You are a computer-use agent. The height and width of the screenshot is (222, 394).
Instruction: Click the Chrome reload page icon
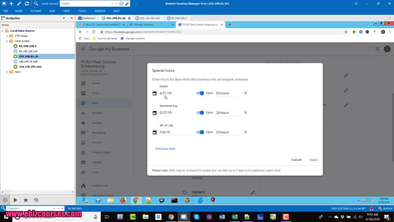(93, 32)
